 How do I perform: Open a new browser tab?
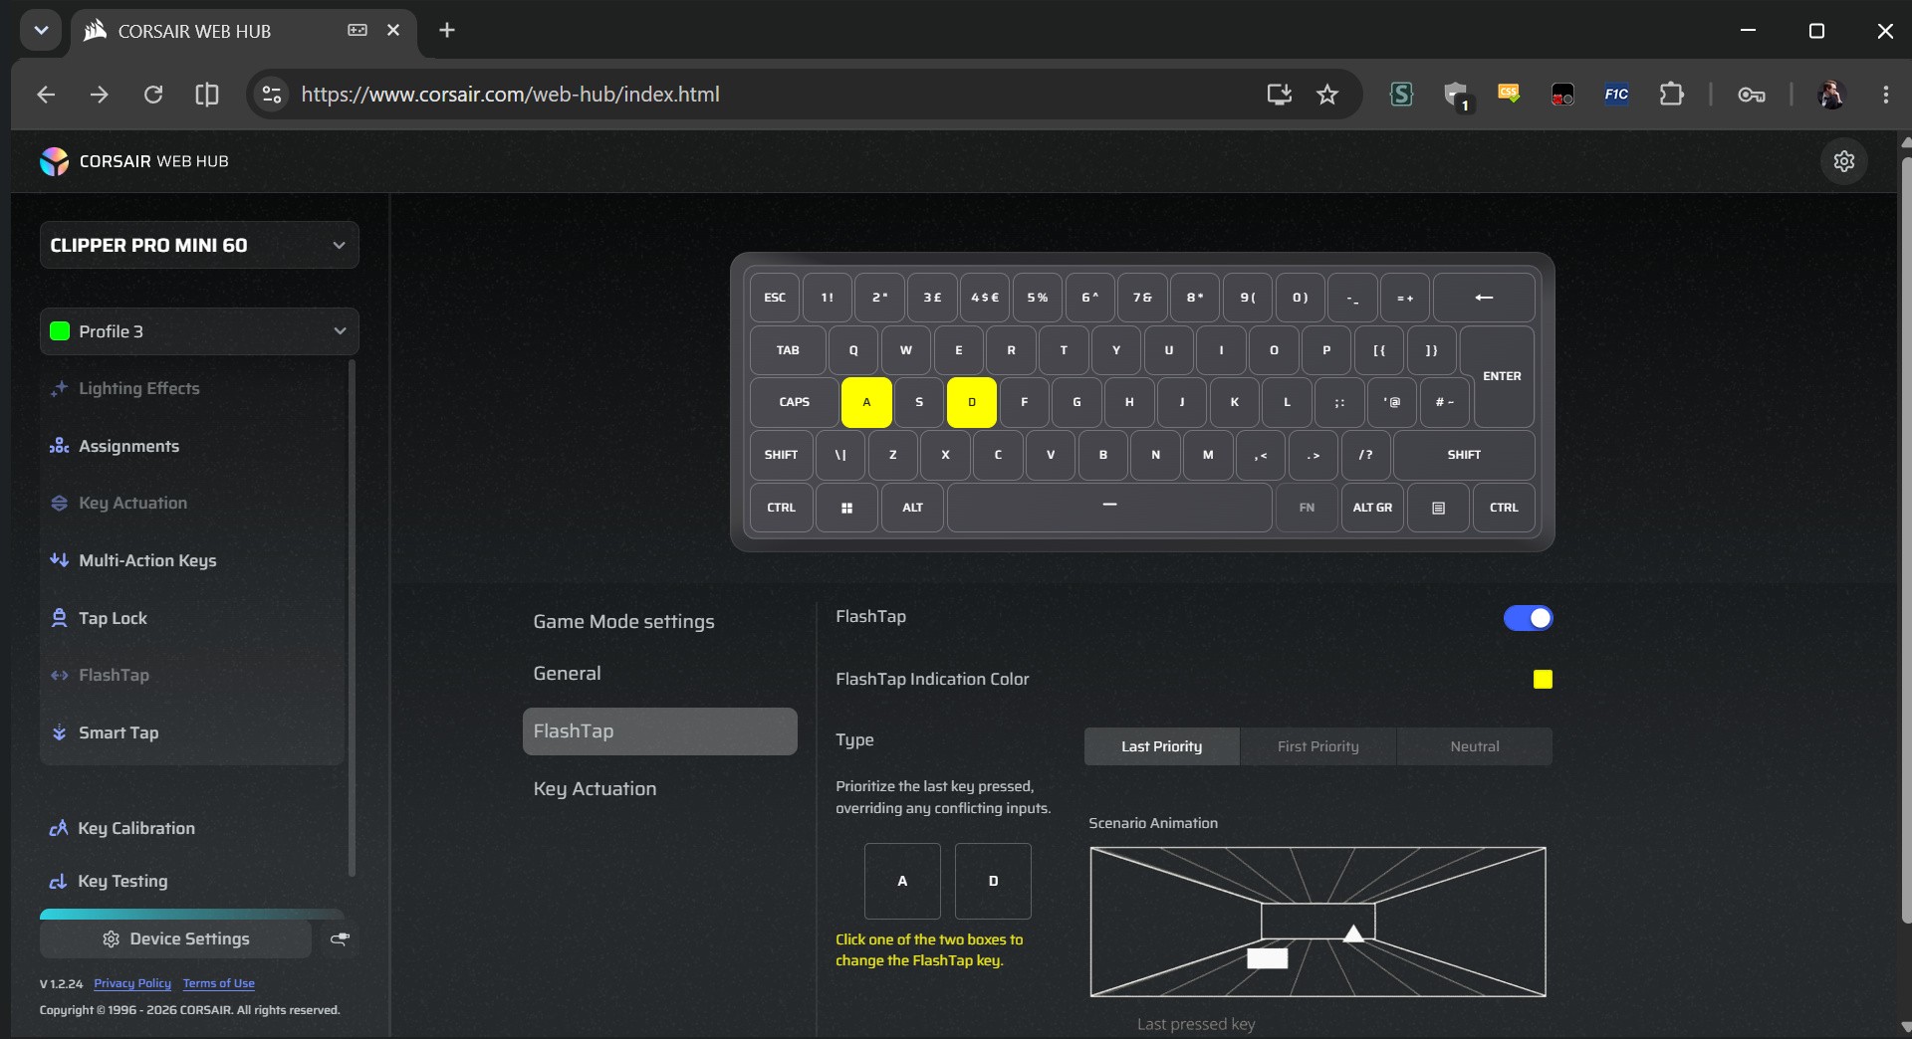tap(447, 31)
